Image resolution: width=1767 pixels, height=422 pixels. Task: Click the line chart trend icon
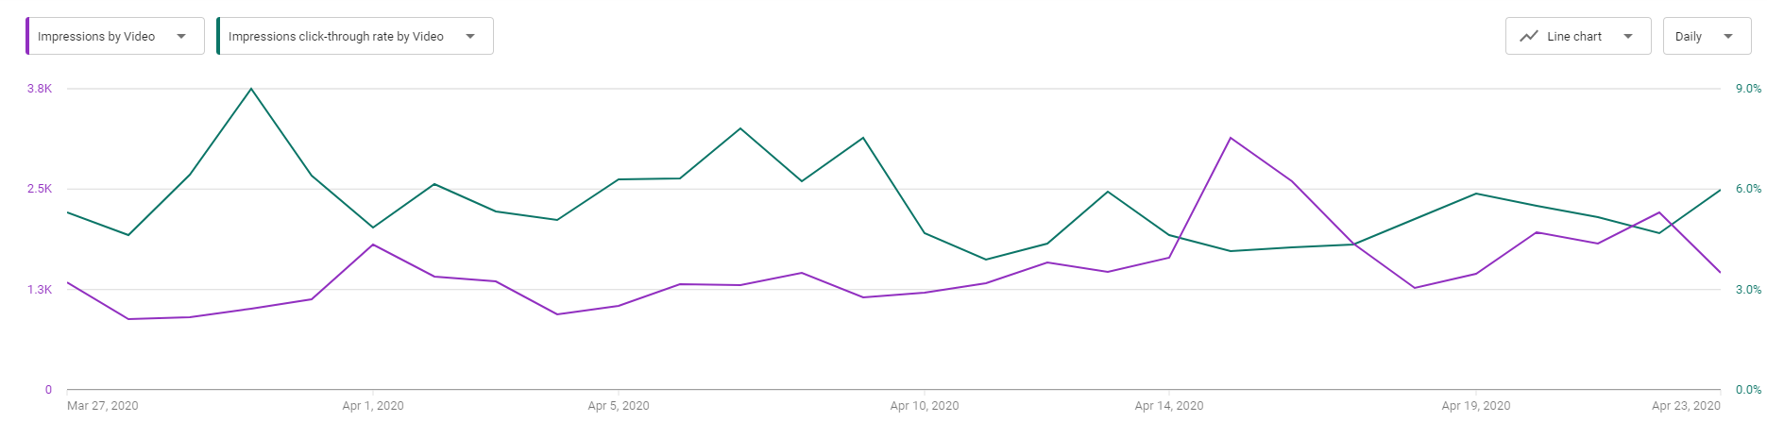point(1528,37)
